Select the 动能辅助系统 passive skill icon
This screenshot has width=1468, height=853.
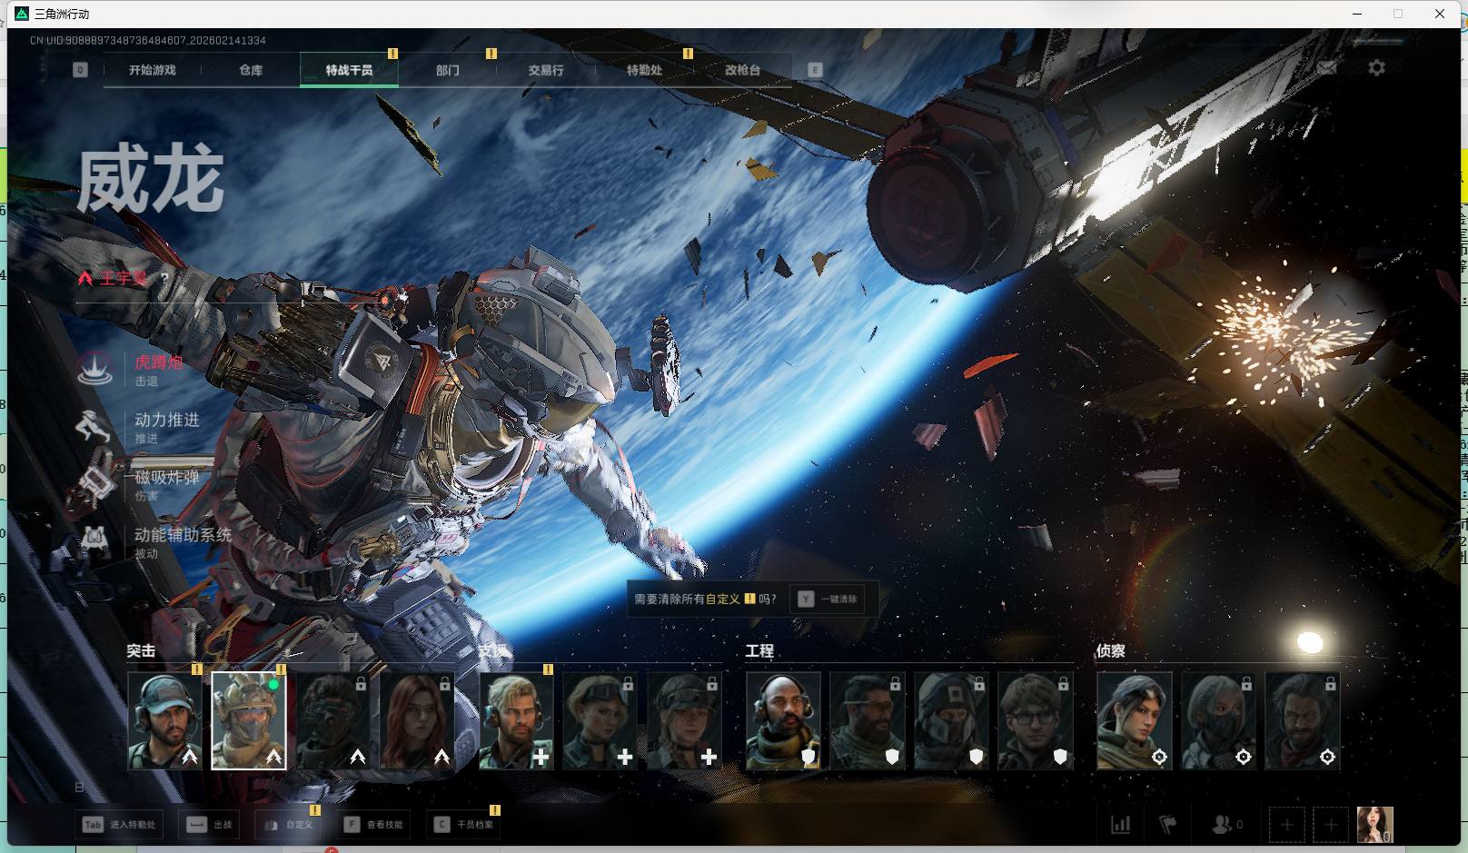(x=94, y=541)
